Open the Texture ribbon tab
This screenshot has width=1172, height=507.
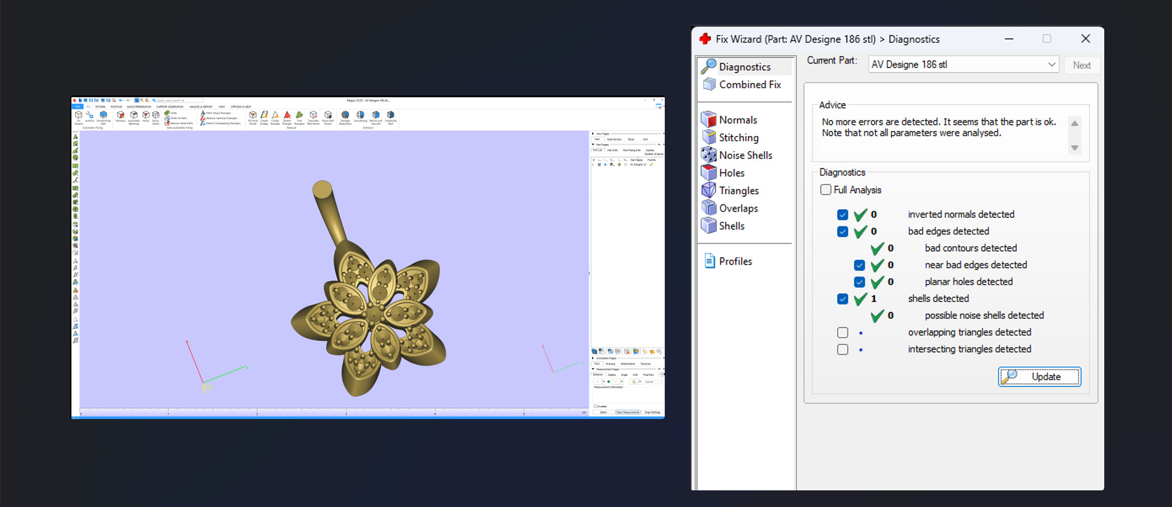tap(100, 106)
